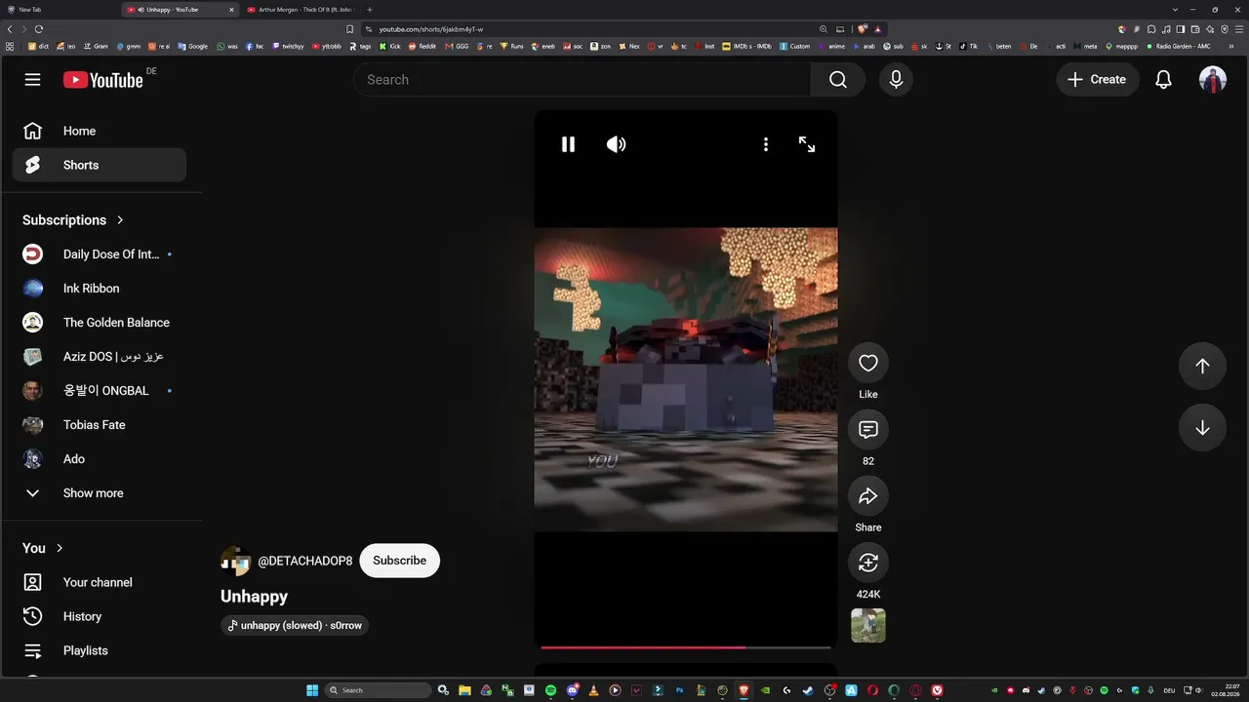Open @DETACHADOP8 channel handle
The height and width of the screenshot is (702, 1249).
coord(304,561)
